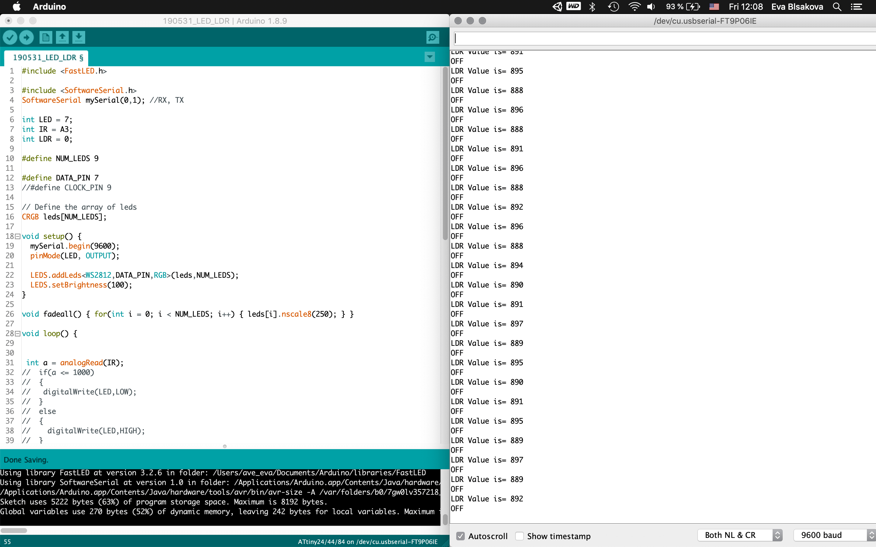Open the Serial Monitor magnifier icon
The width and height of the screenshot is (876, 547).
coord(433,37)
